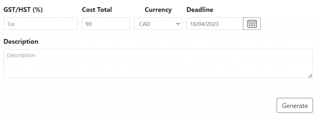Focus the GST/HST Tax input field
318x119 pixels.
click(41, 23)
